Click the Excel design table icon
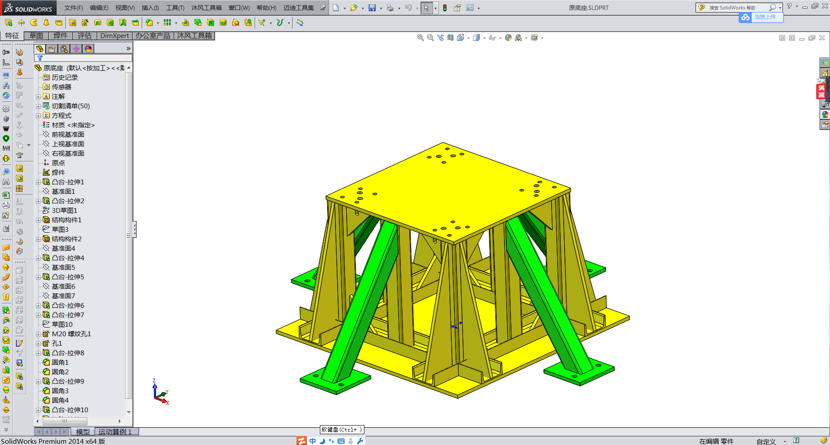This screenshot has height=445, width=830. tap(6, 195)
